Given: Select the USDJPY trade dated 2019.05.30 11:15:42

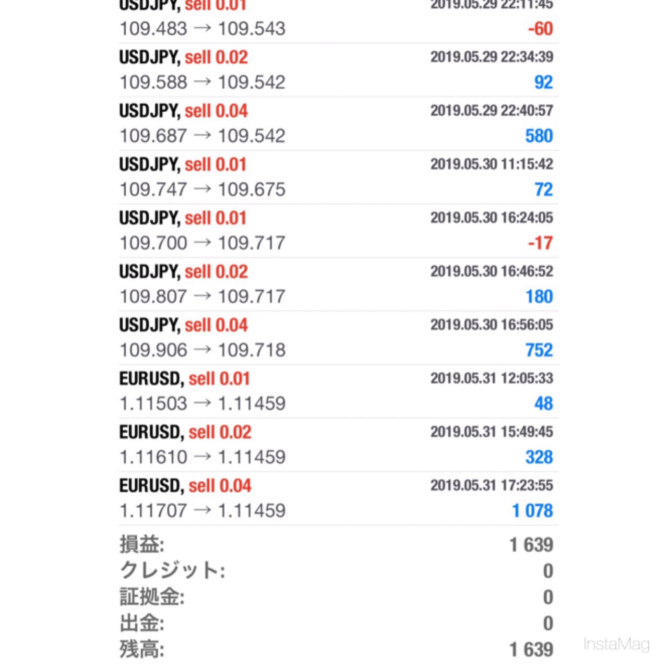Looking at the screenshot, I should click(334, 177).
